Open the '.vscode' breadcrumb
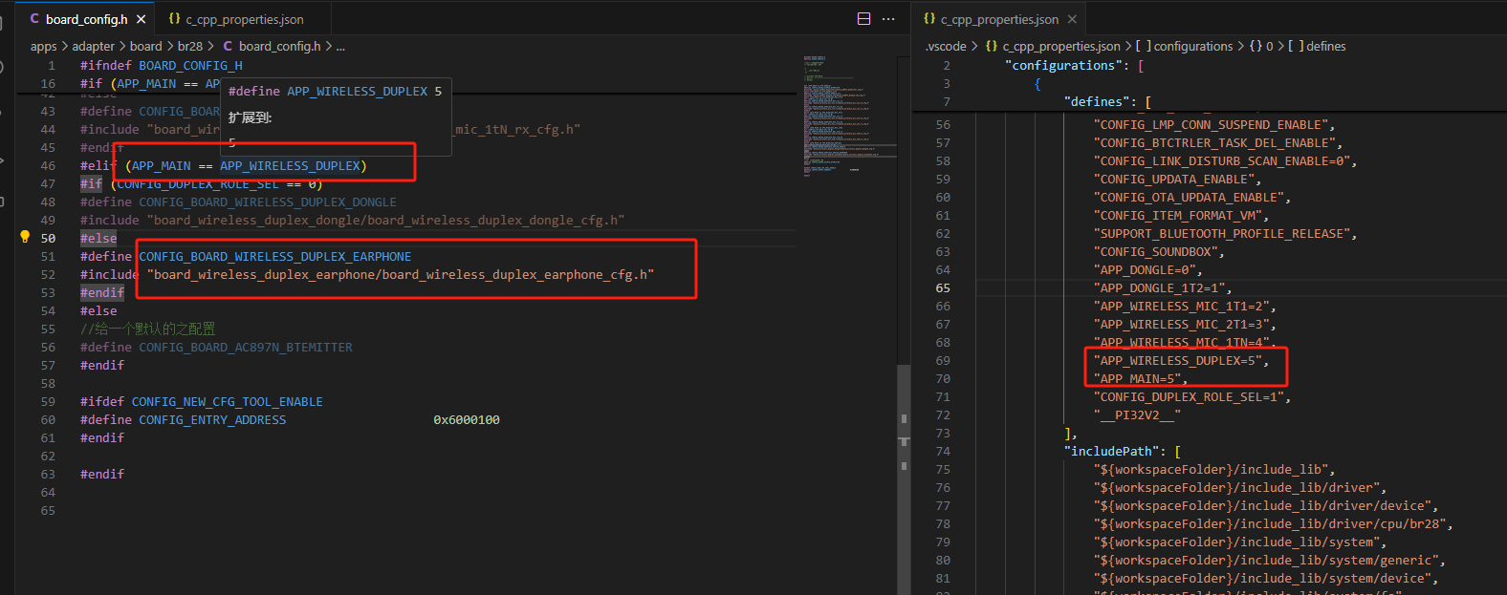Screen dimensions: 1507x595 point(946,46)
